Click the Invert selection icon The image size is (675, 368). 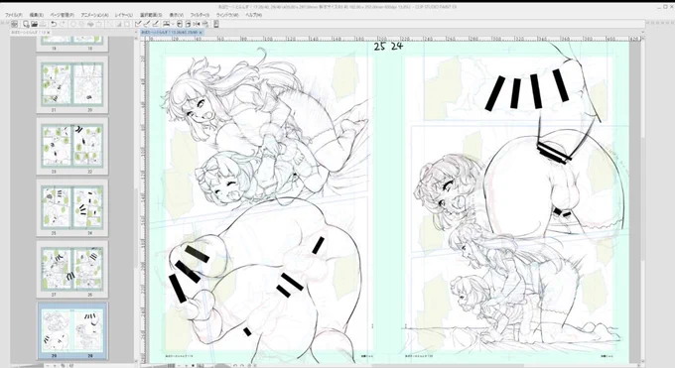pyautogui.click(x=118, y=24)
